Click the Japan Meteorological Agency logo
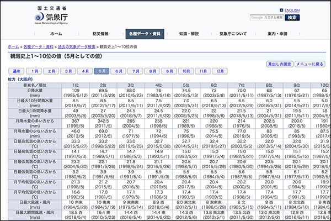 pyautogui.click(x=51, y=15)
